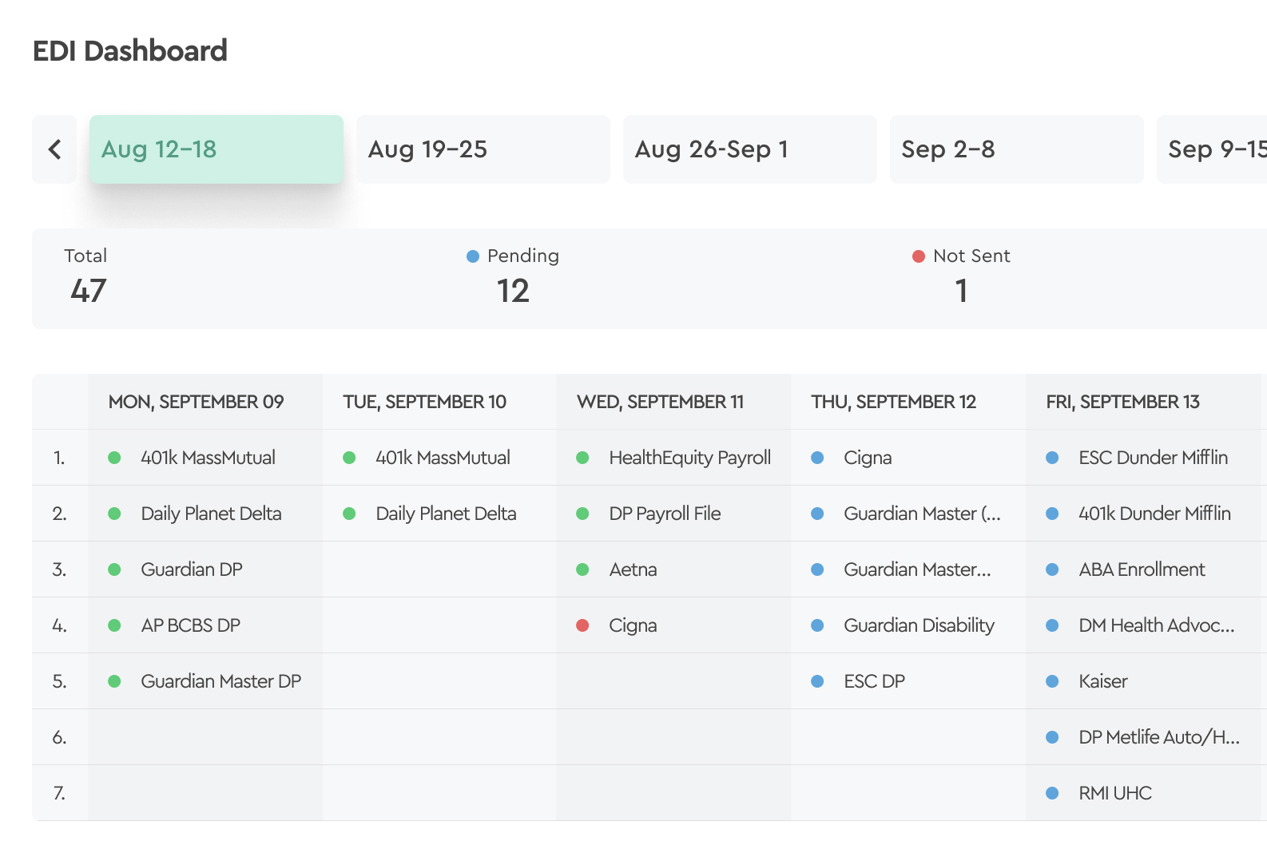Open the AP BCBS DP entry
The height and width of the screenshot is (853, 1267).
pyautogui.click(x=191, y=625)
